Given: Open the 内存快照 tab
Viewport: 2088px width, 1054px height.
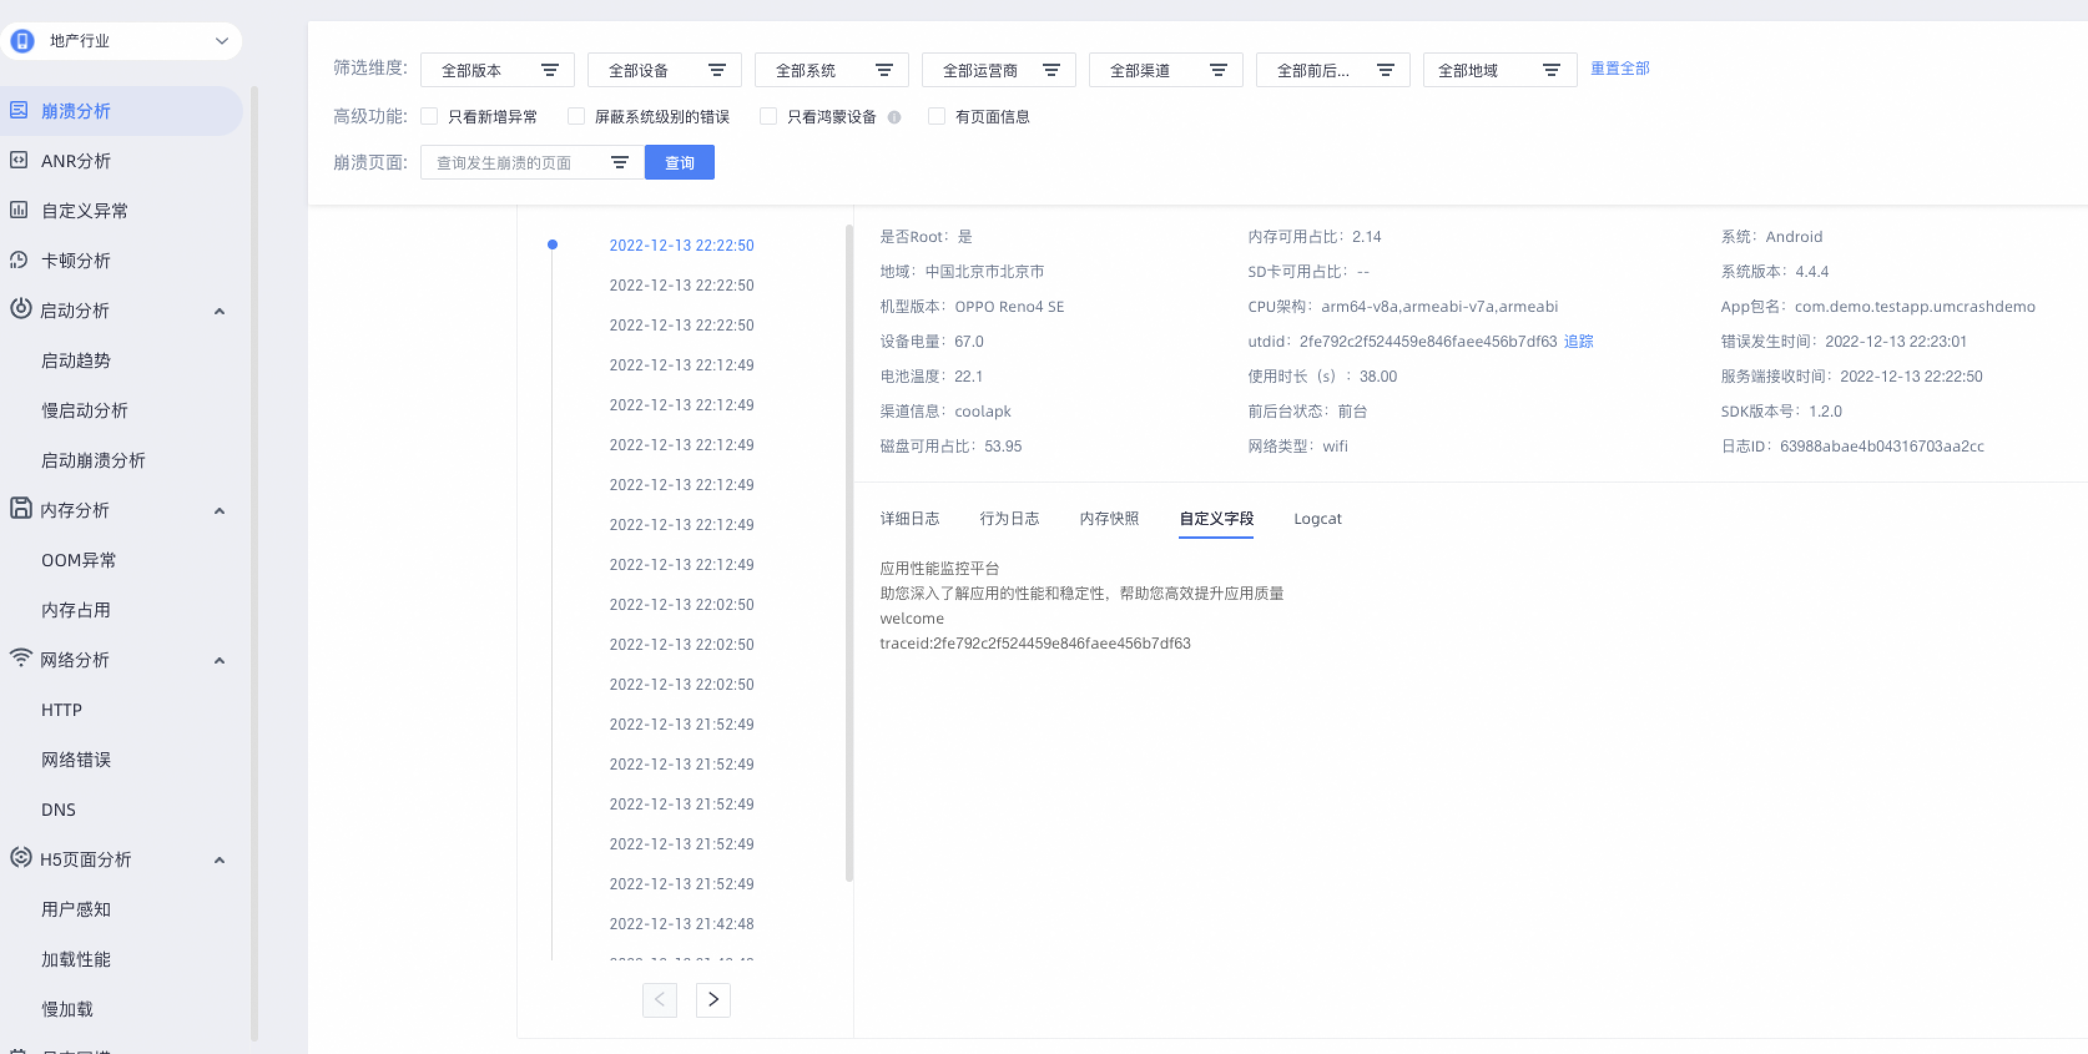Looking at the screenshot, I should tap(1109, 519).
